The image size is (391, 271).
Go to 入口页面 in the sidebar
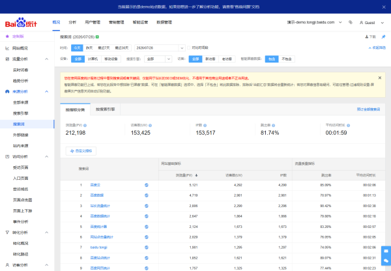tap(20, 178)
